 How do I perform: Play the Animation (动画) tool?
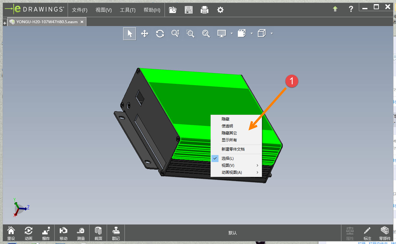point(29,233)
